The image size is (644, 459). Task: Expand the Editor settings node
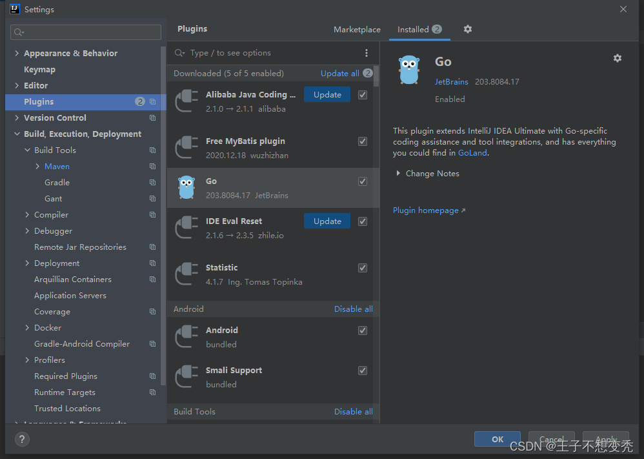(x=17, y=85)
